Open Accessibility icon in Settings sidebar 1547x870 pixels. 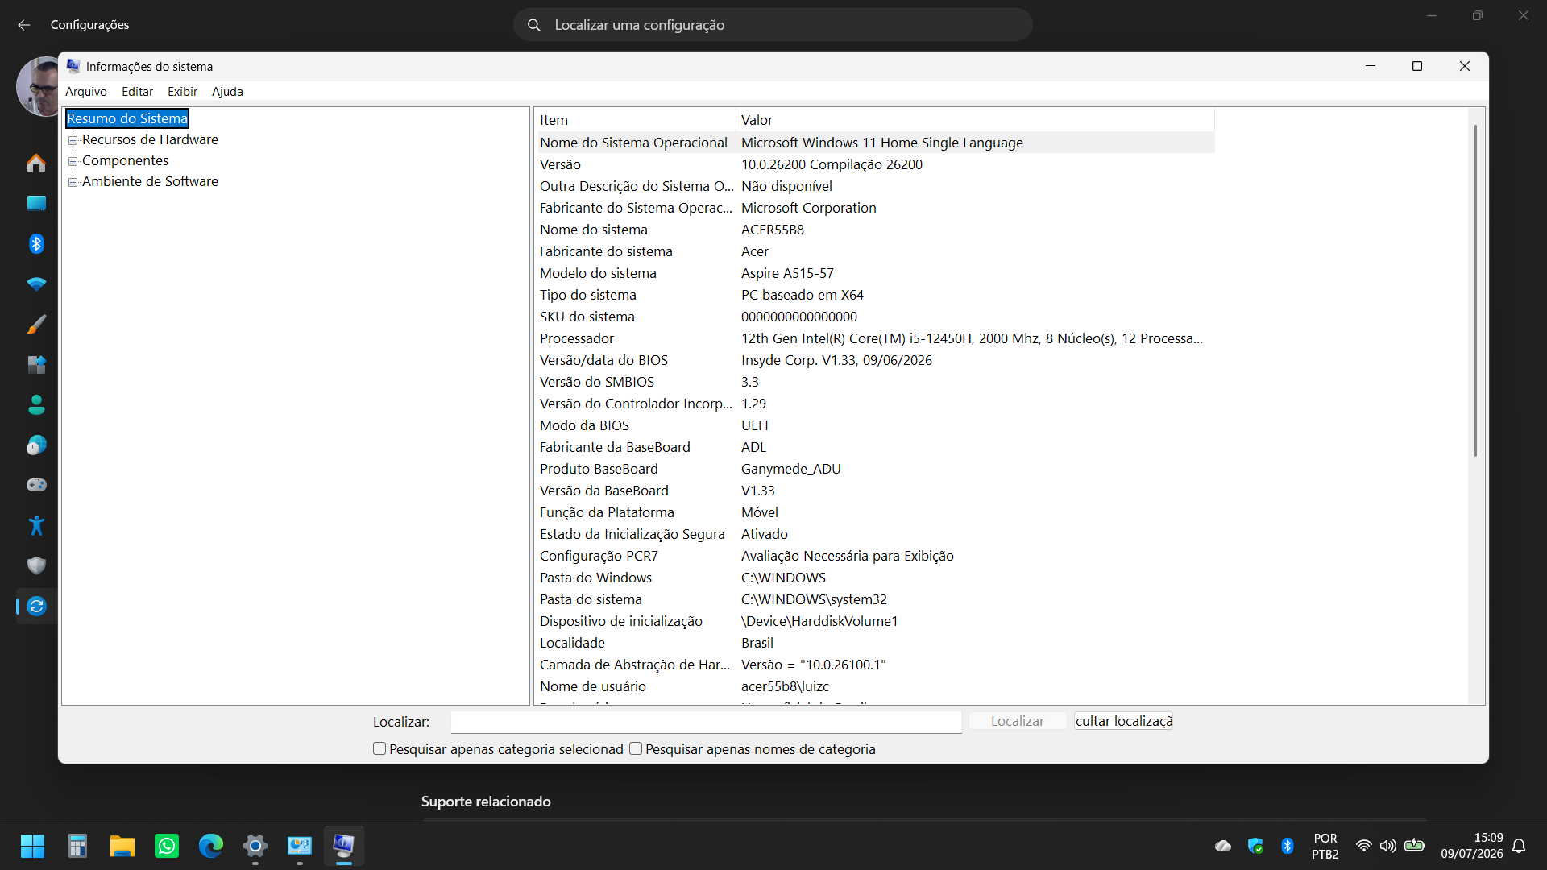click(36, 526)
